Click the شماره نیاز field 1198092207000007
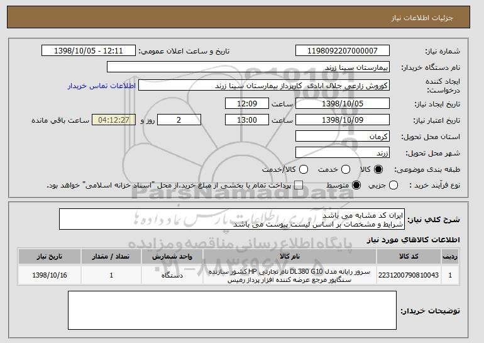 pyautogui.click(x=343, y=51)
